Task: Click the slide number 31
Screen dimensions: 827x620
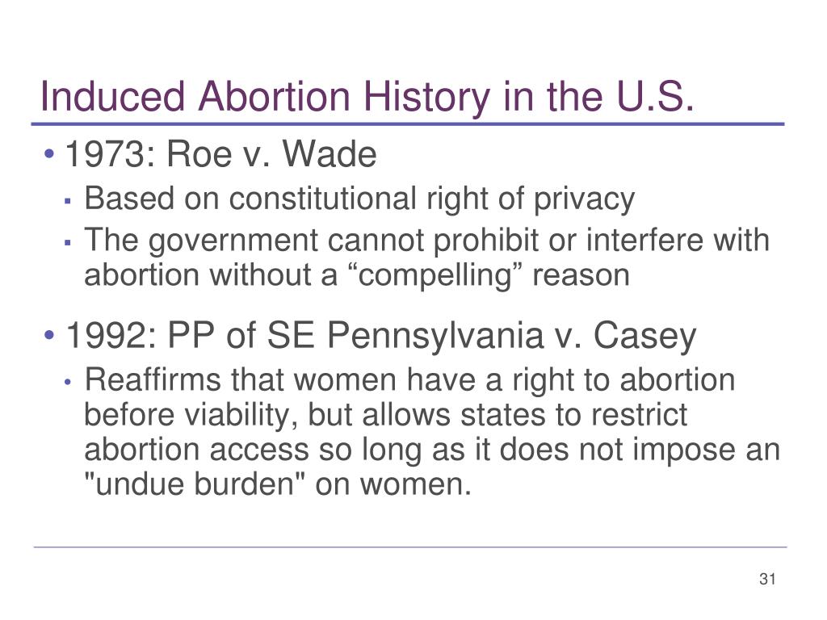Action: [767, 579]
